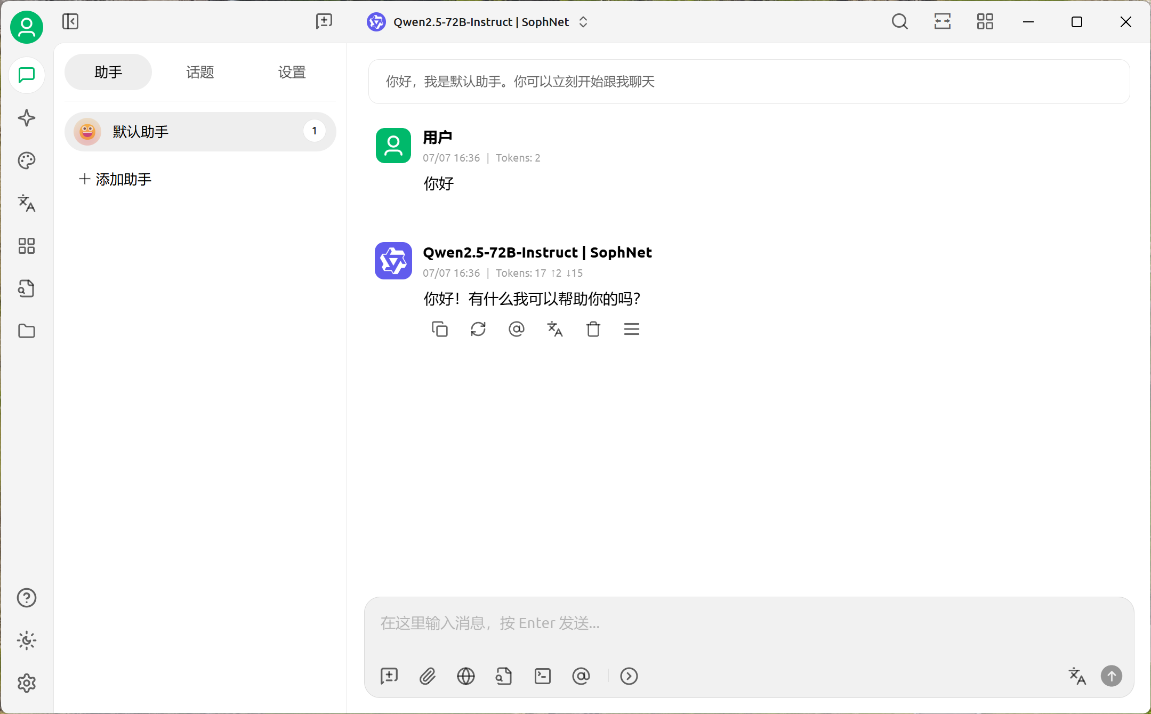Open the user profile avatar
The width and height of the screenshot is (1151, 714).
pos(27,27)
